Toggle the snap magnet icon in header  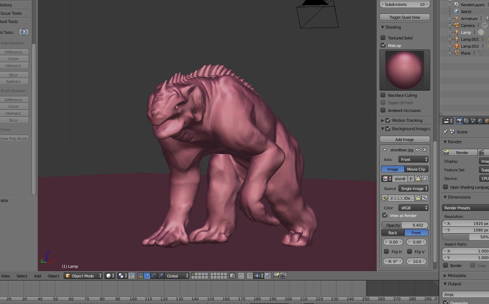pos(250,276)
